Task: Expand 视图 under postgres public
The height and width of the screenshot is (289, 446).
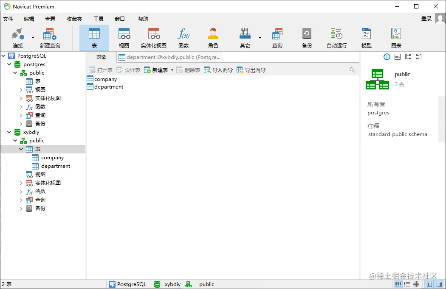Action: click(21, 90)
